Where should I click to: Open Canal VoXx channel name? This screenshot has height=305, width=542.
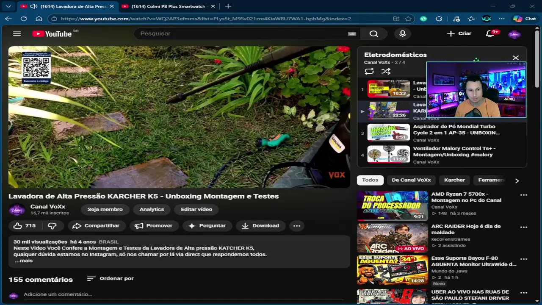48,207
